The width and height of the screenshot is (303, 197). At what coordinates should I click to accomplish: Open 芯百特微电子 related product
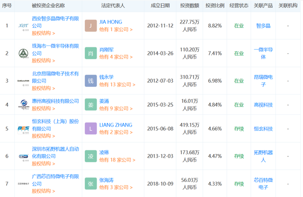point(263,184)
